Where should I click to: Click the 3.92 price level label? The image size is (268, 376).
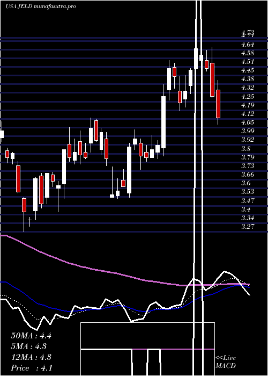[248, 140]
